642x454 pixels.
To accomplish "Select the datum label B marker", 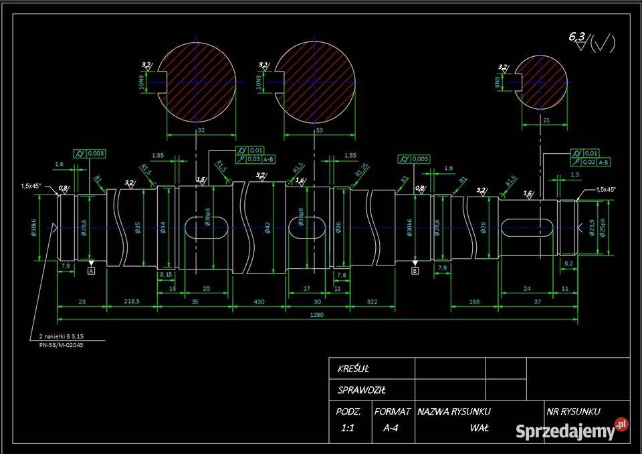I will pyautogui.click(x=415, y=270).
